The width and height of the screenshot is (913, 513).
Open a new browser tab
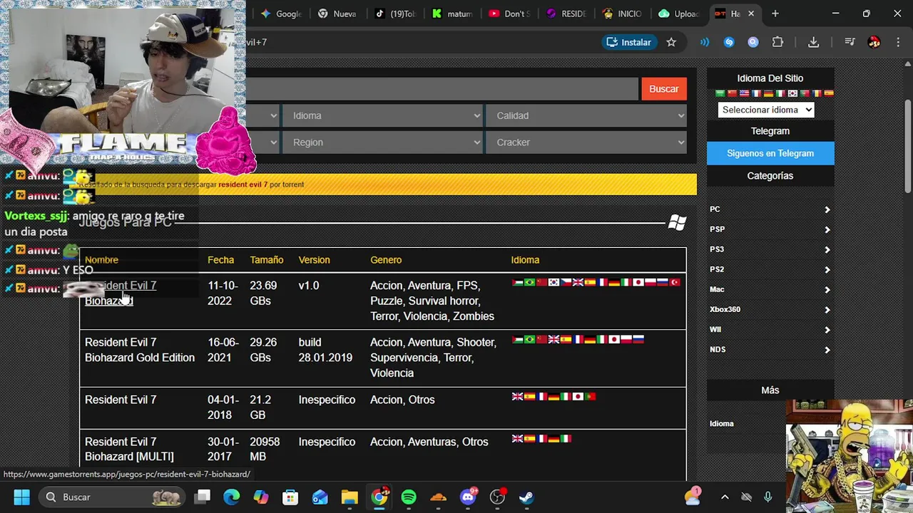775,14
